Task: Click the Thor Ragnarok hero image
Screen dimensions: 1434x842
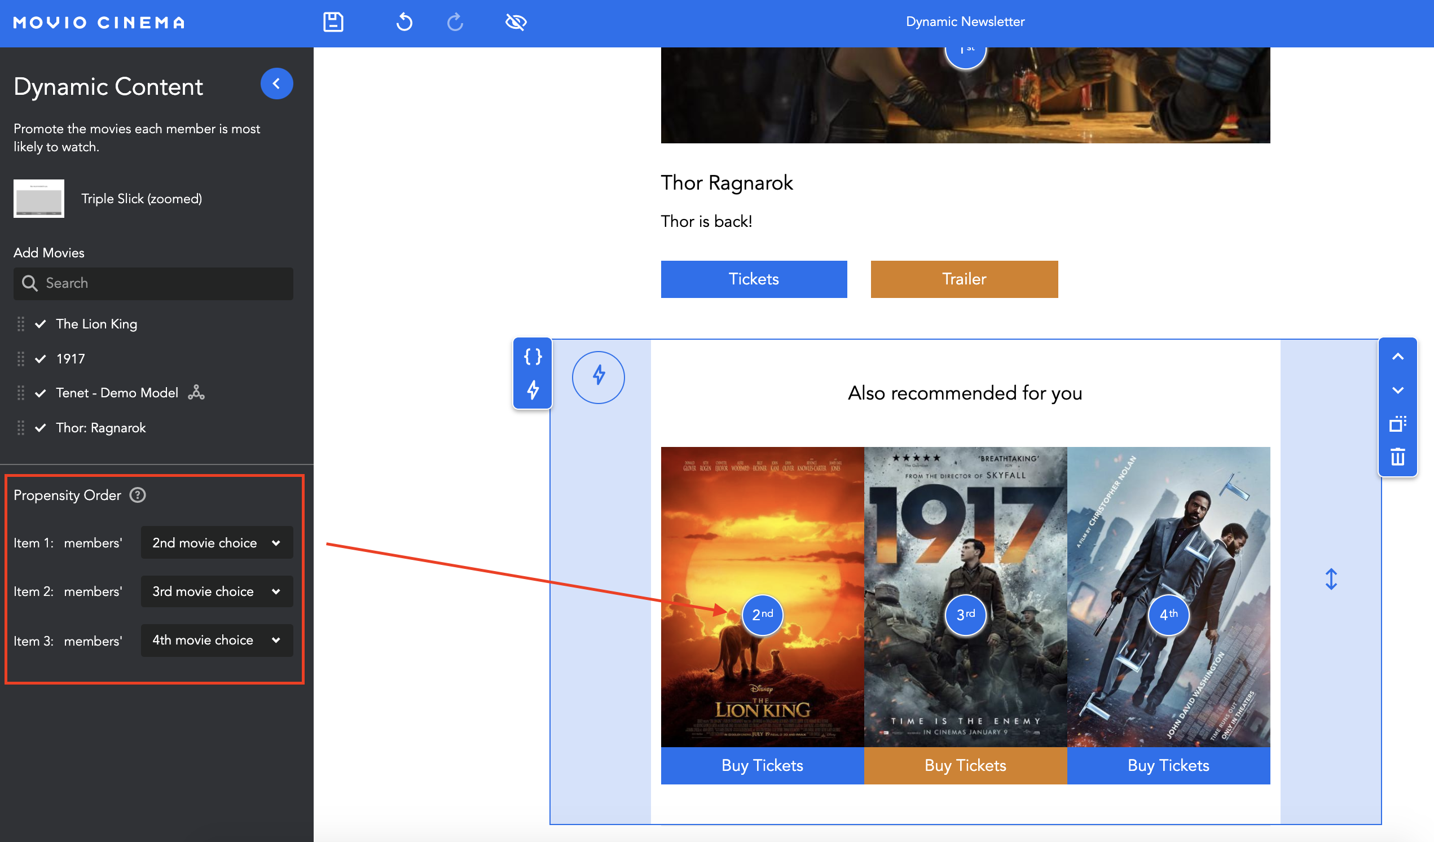Action: [x=966, y=95]
